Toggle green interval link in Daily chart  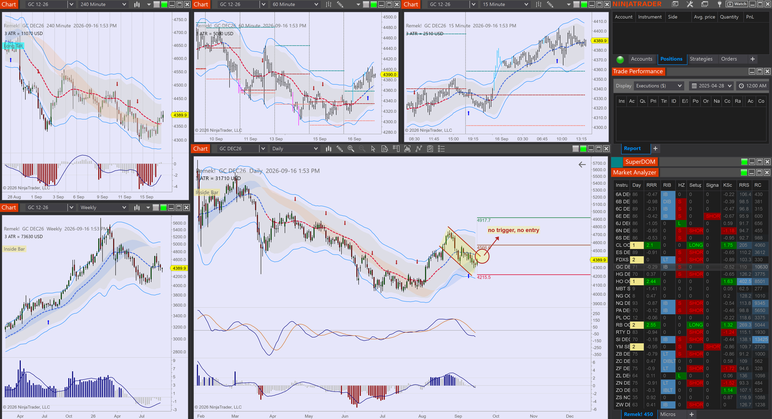583,149
